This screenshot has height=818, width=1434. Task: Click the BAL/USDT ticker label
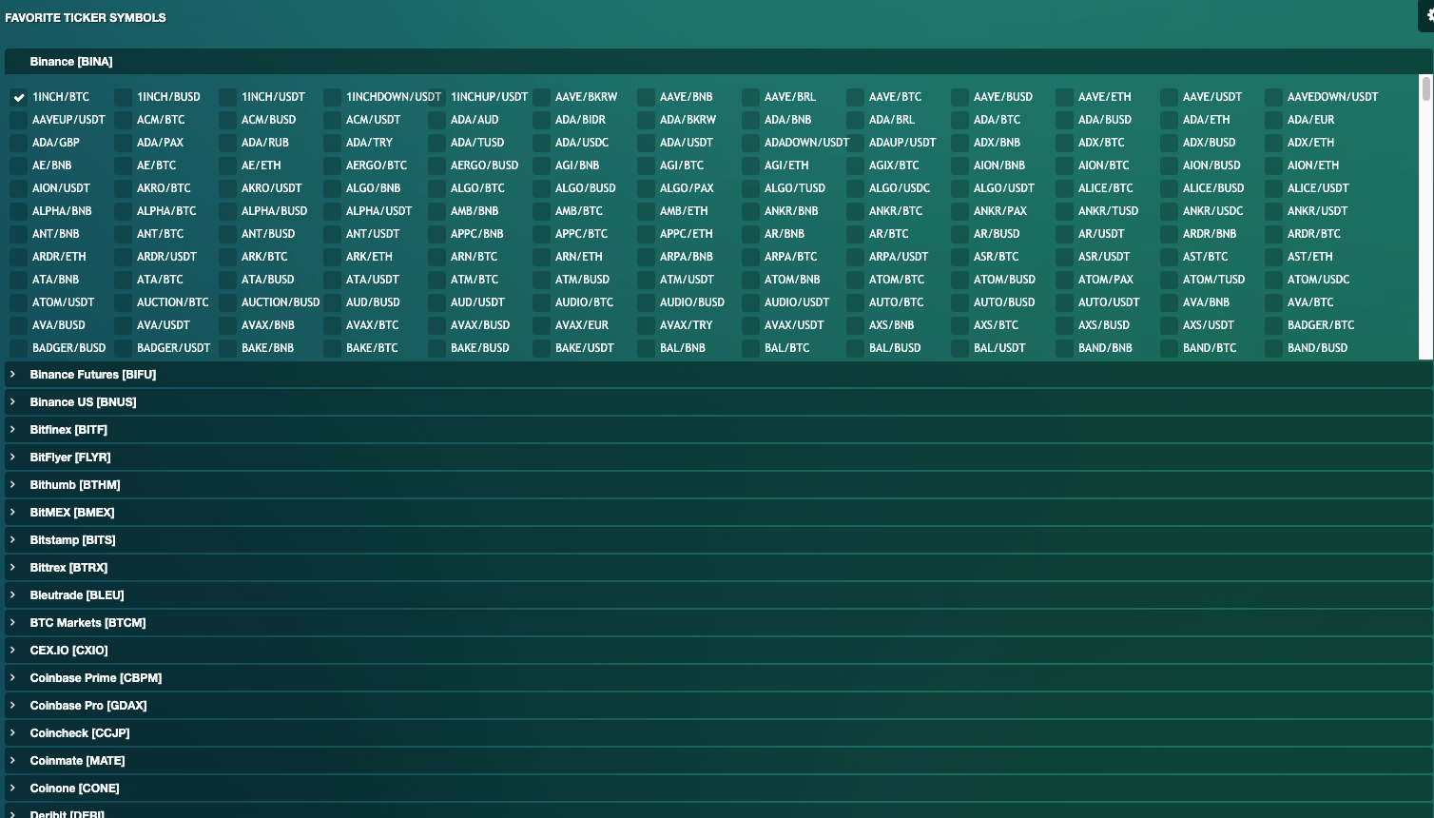[x=999, y=348]
